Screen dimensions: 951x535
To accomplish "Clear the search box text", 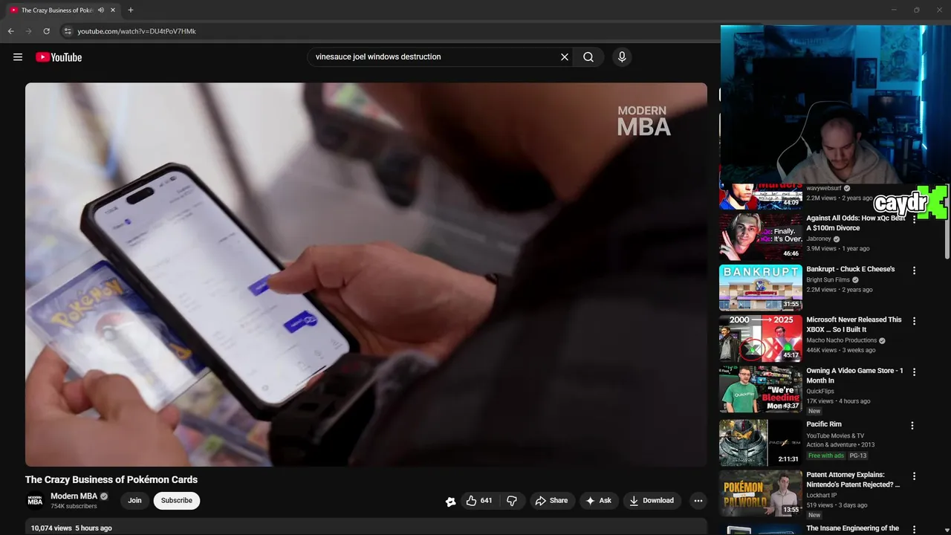I will click(x=565, y=57).
